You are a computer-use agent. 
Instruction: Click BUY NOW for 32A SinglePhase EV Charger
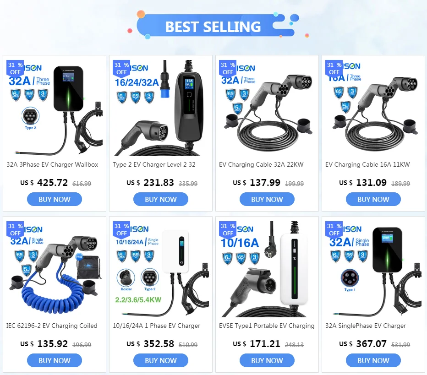coord(373,360)
